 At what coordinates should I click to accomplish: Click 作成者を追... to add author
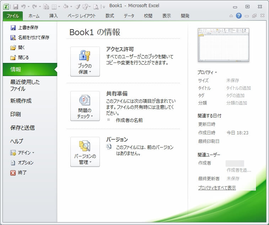(x=239, y=170)
